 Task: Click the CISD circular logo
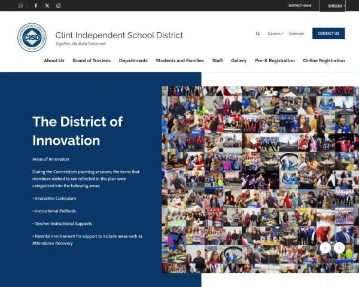tap(32, 38)
